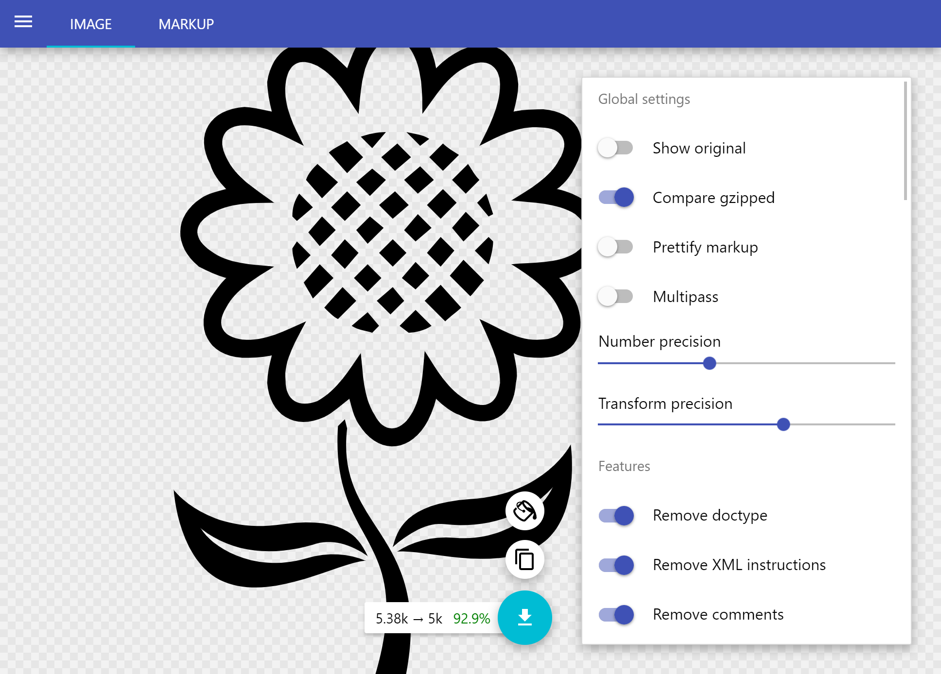Click the Number precision slider handle
This screenshot has width=941, height=674.
pyautogui.click(x=709, y=363)
